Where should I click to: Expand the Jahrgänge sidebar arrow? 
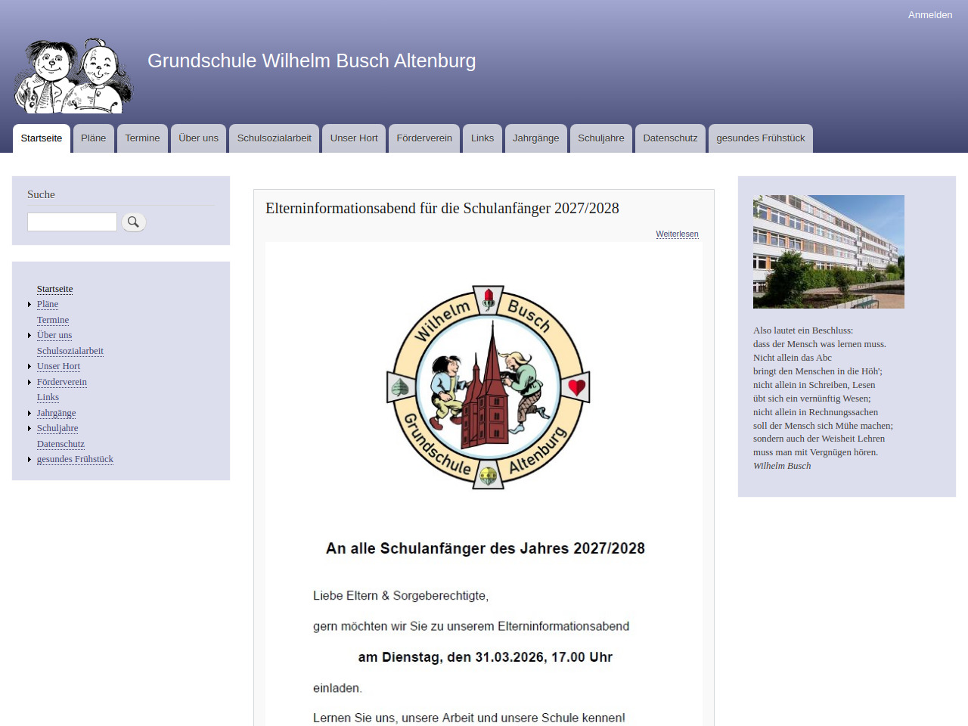29,414
